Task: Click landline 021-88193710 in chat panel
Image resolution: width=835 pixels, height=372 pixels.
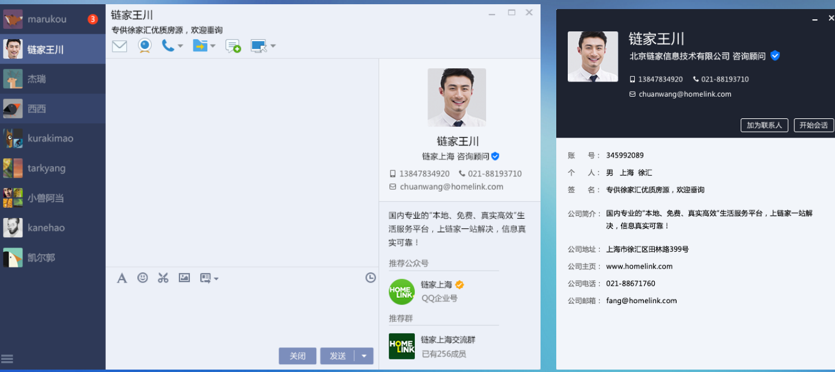Action: click(x=494, y=173)
